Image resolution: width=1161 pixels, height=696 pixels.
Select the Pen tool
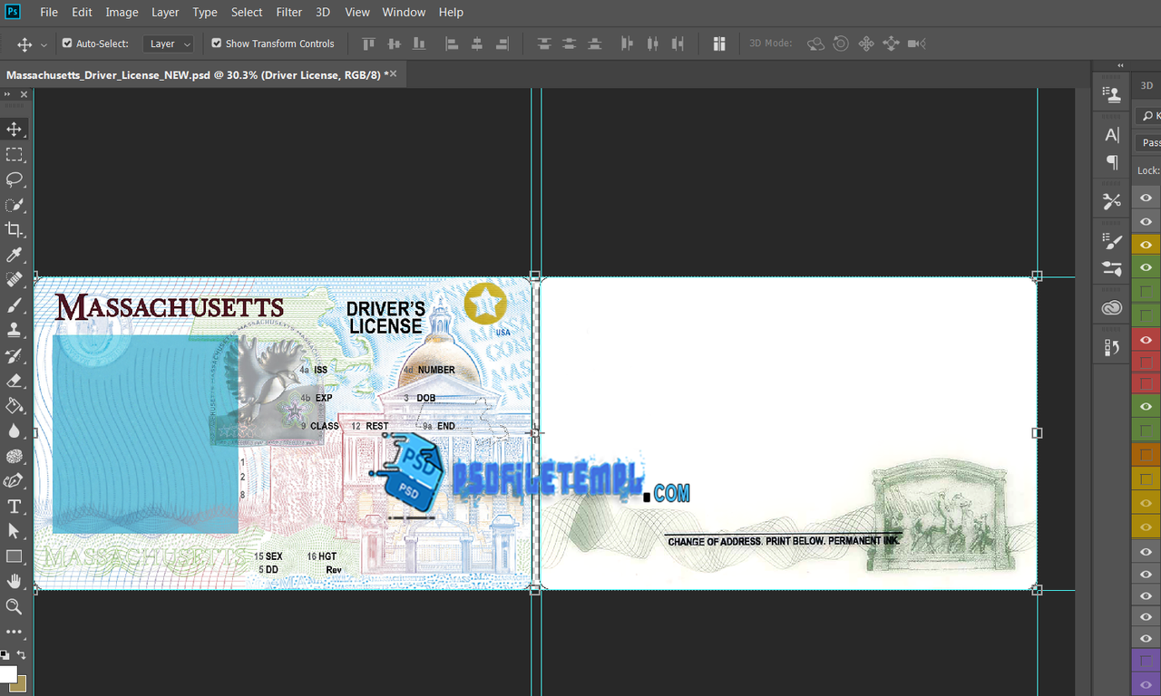(15, 480)
